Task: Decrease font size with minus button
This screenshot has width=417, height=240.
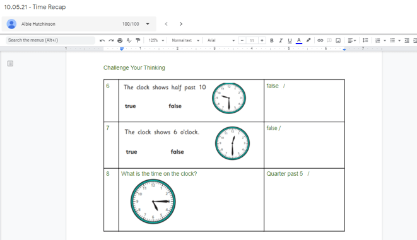Action: pos(242,40)
